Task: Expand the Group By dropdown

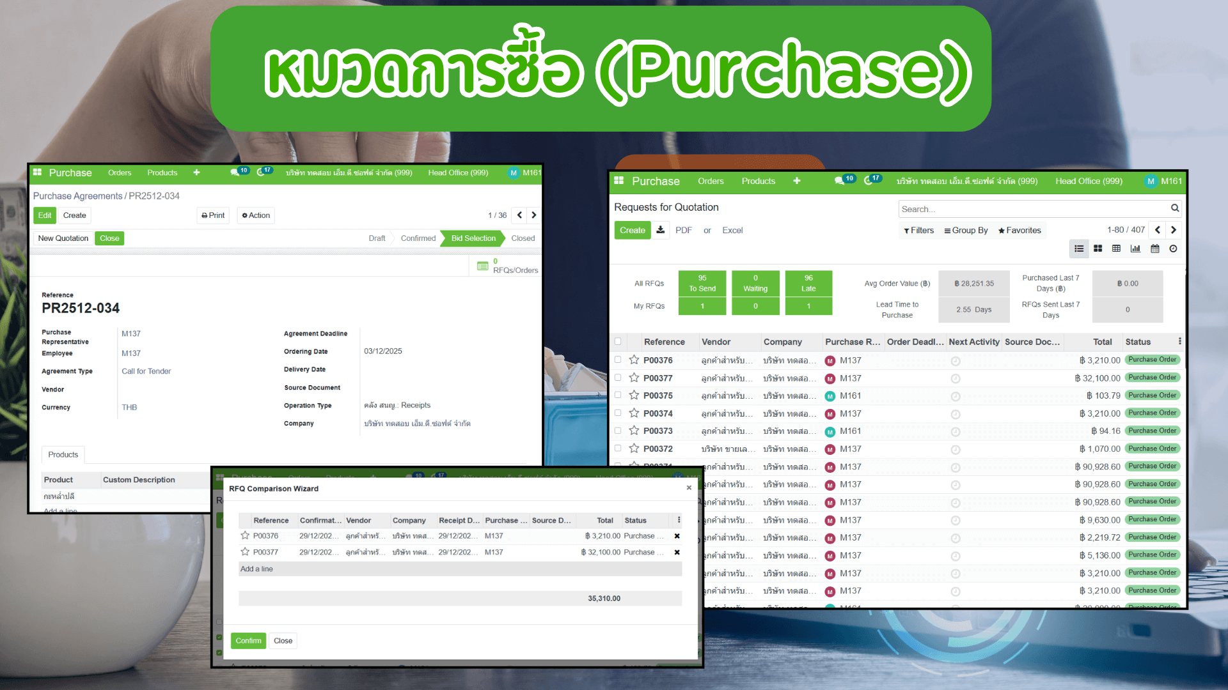Action: pos(965,230)
